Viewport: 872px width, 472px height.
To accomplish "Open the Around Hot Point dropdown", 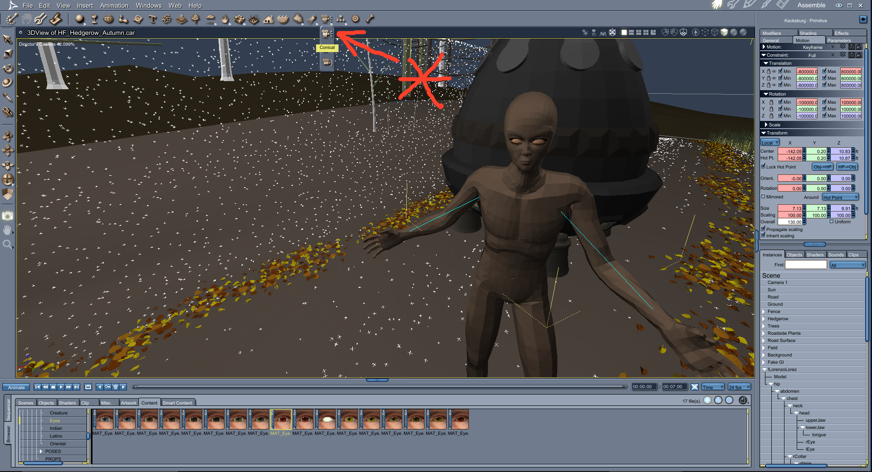I will [x=840, y=197].
